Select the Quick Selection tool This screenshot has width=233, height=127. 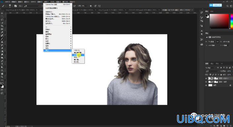click(x=2, y=23)
